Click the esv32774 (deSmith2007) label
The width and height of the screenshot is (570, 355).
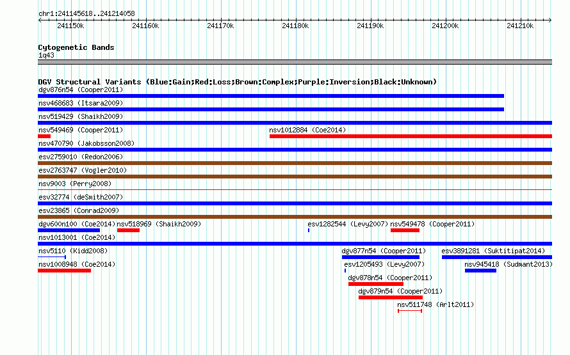coord(81,197)
